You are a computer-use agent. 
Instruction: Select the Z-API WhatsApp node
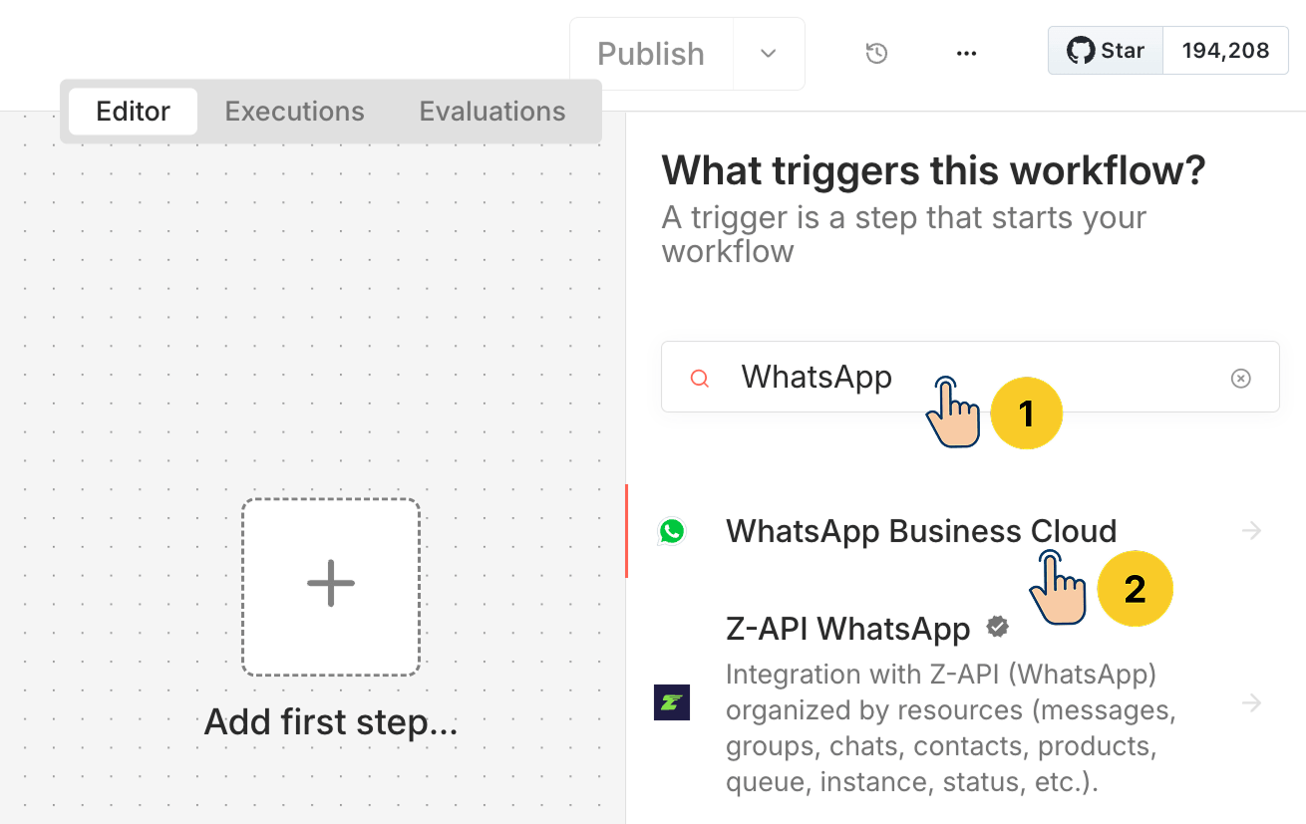pos(965,703)
